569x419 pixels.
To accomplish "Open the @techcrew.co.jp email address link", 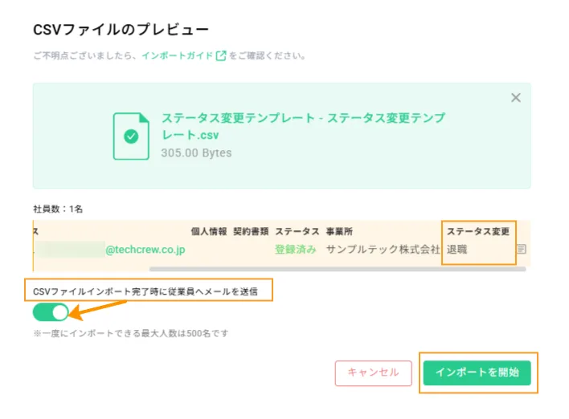I will 145,250.
